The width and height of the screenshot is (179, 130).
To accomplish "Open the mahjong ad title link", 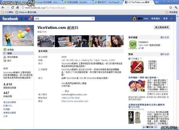I will pyautogui.click(x=143, y=78).
